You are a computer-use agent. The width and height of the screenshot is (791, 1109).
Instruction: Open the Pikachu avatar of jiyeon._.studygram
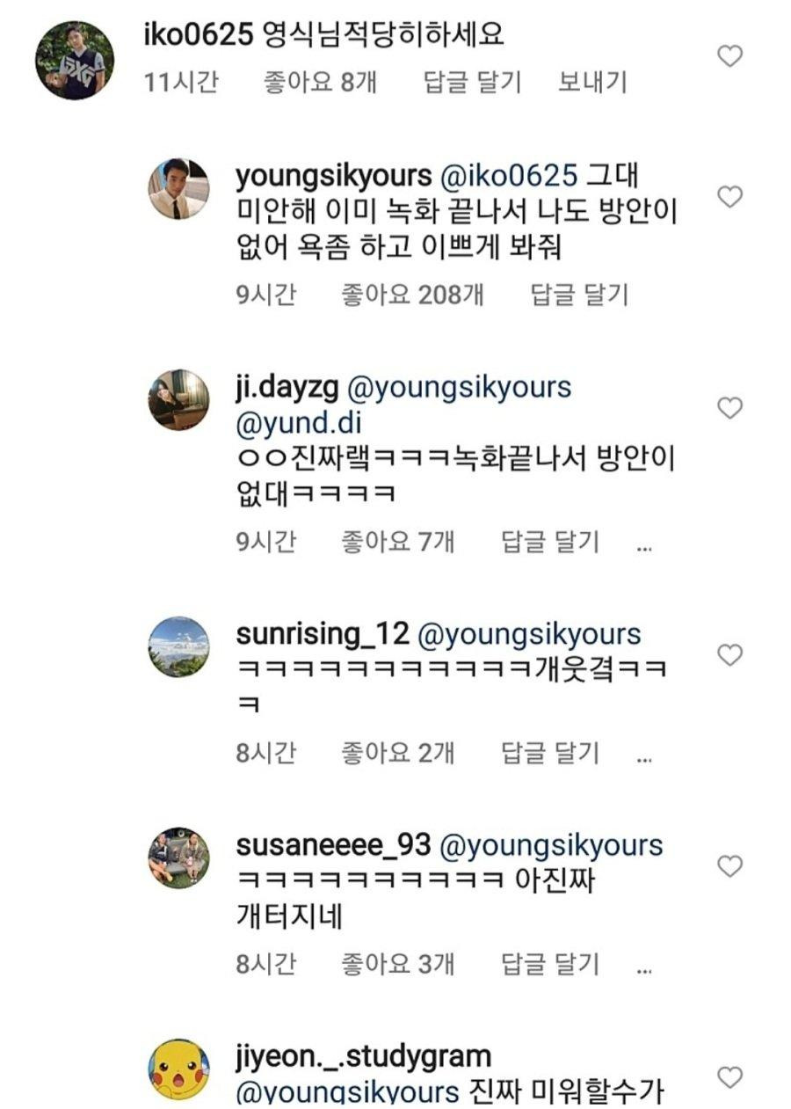tap(178, 1069)
